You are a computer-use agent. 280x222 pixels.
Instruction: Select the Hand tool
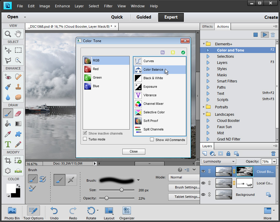[18, 34]
